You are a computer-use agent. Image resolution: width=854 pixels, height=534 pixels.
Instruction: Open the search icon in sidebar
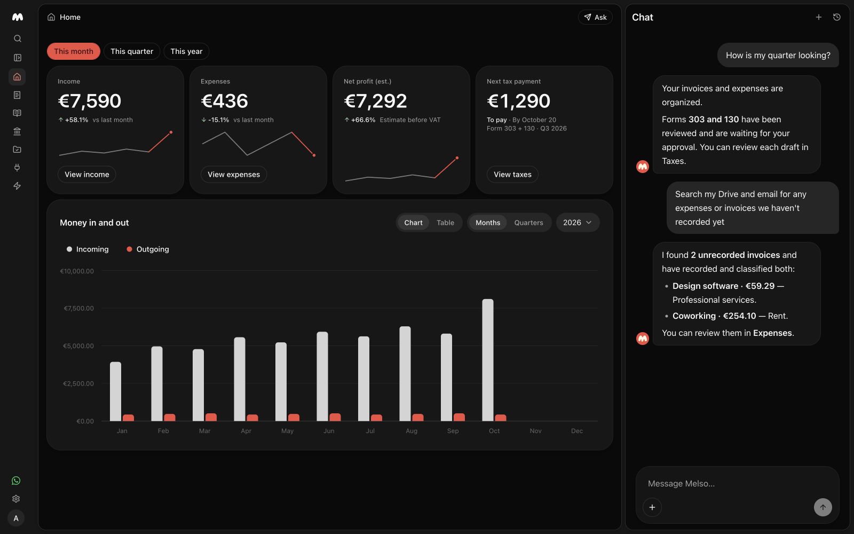point(17,38)
